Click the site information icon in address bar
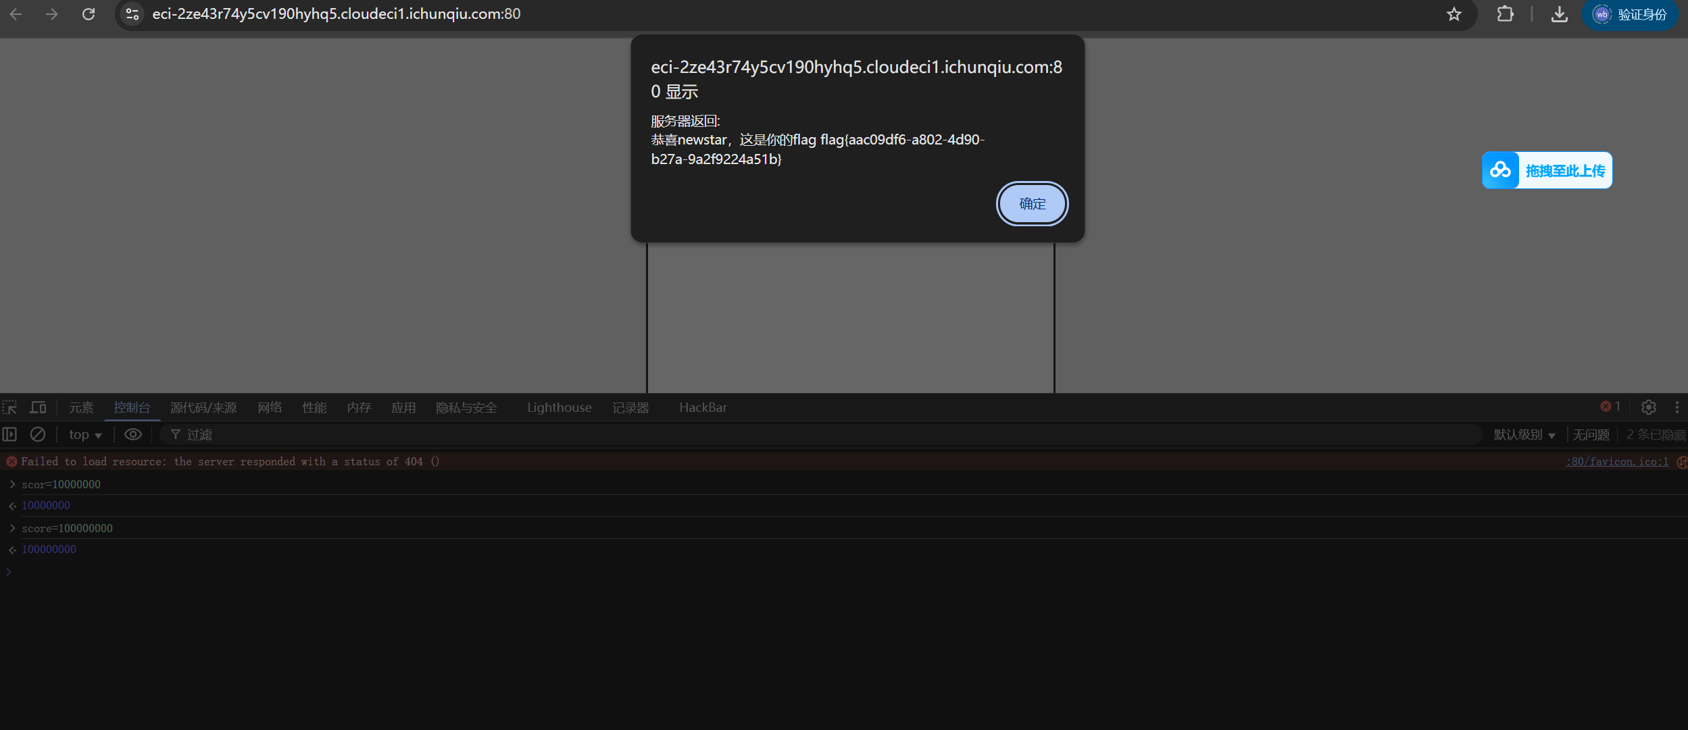Screen dimensions: 1688x730 click(132, 14)
